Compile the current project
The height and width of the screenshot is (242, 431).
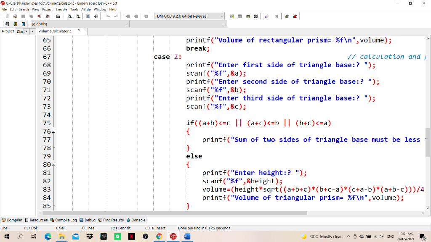(x=231, y=16)
